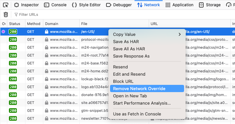Open the Inspector tab
The image size is (235, 124).
26,5
